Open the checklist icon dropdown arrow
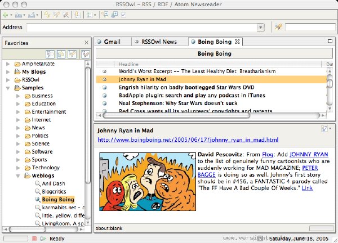 coord(95,15)
